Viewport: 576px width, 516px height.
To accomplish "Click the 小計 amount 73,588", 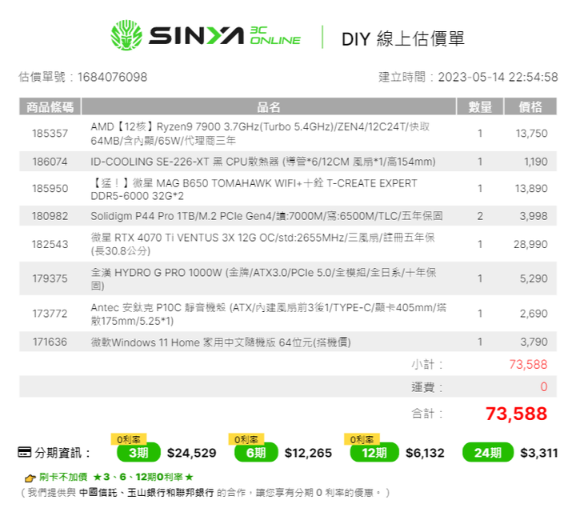I will [x=528, y=364].
